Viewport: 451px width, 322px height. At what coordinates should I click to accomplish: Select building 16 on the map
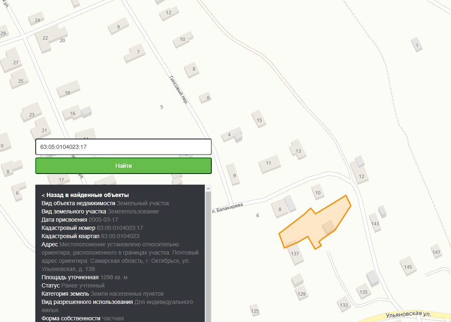pyautogui.click(x=72, y=113)
